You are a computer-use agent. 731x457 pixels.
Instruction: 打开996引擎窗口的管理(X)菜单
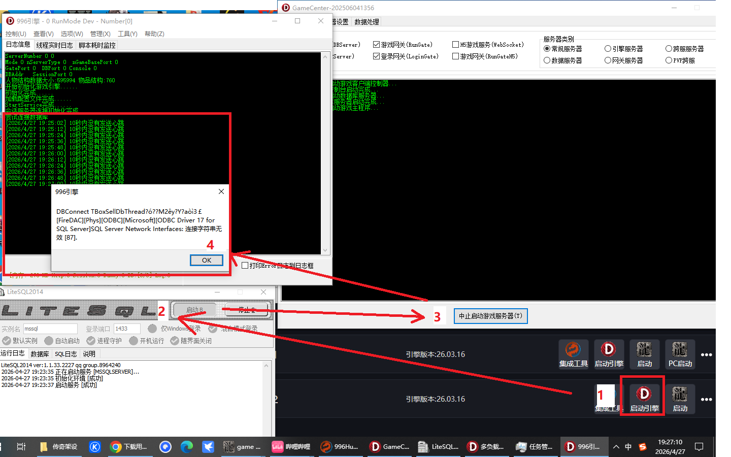click(x=99, y=34)
